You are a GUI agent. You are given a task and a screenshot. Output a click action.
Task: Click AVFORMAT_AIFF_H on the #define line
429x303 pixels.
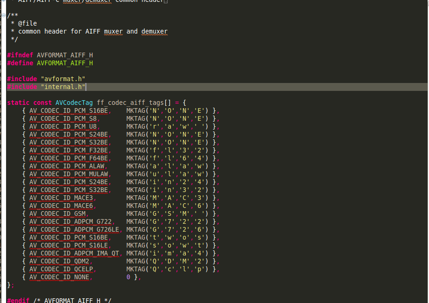pos(65,63)
